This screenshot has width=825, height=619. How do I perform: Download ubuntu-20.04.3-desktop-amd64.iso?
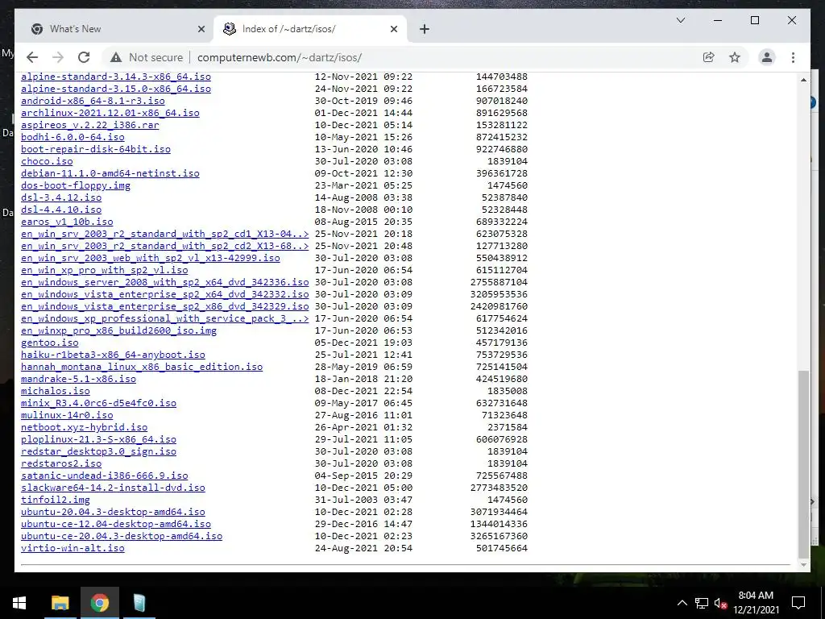click(x=113, y=513)
